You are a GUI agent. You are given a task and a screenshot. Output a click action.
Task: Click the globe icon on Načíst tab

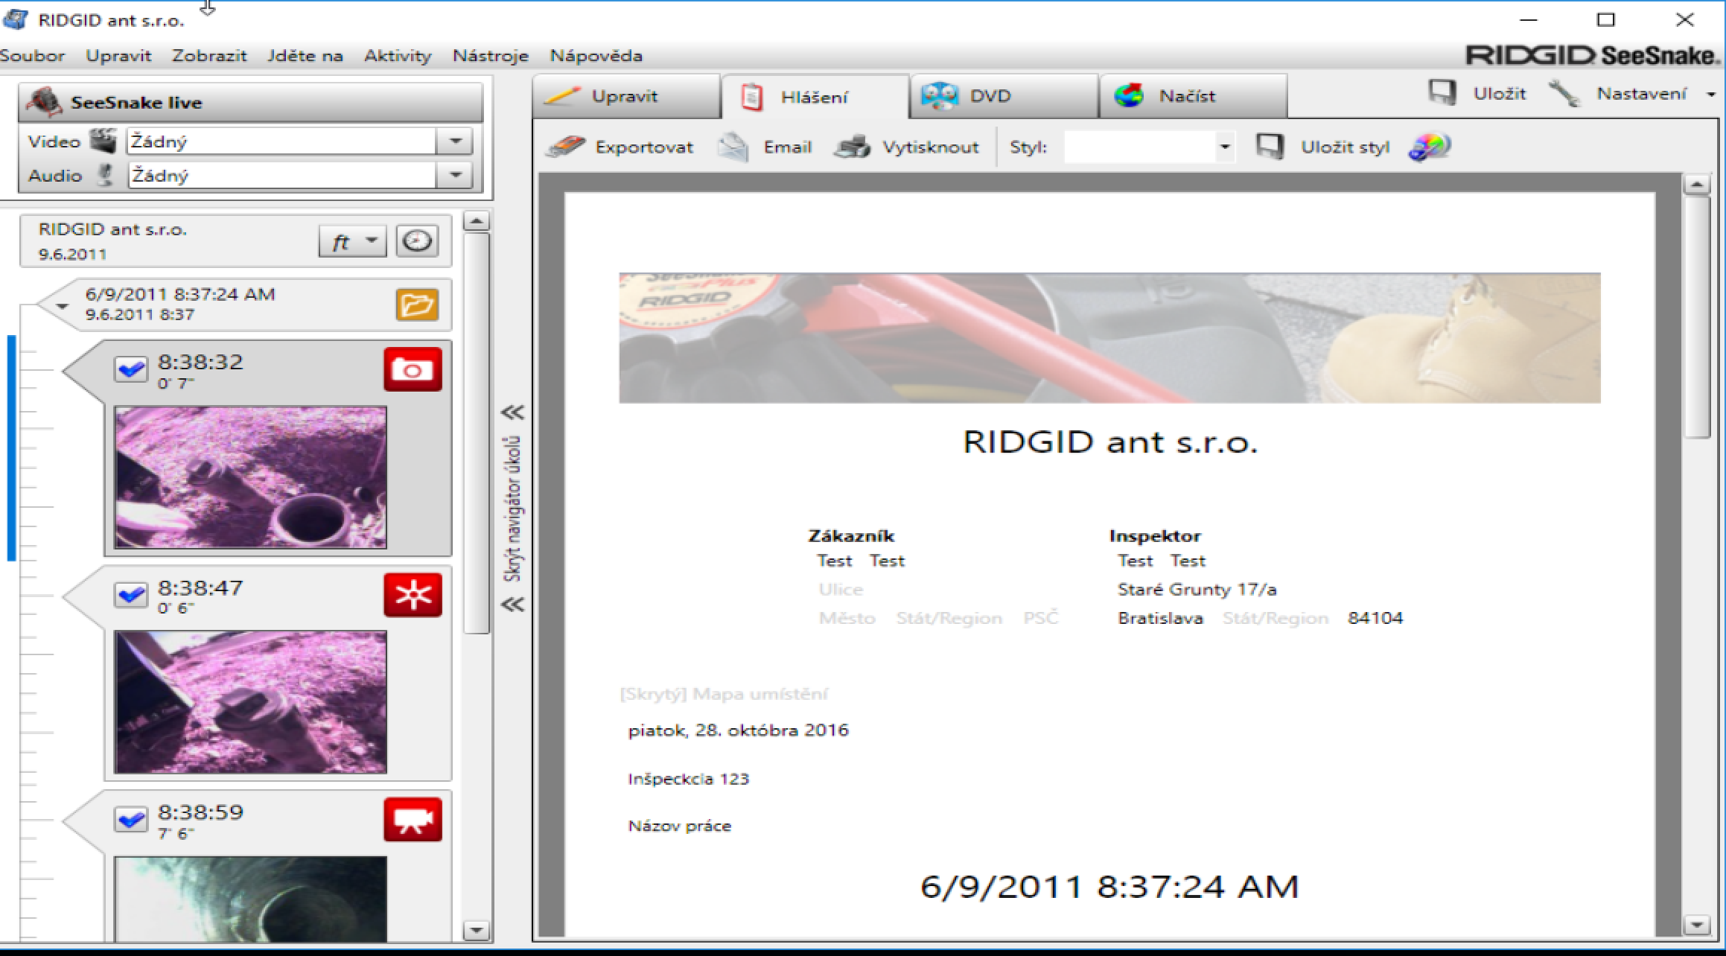(x=1129, y=96)
